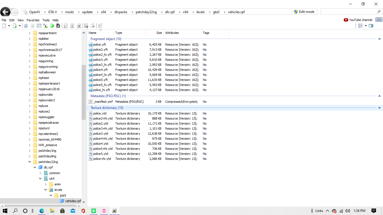The image size is (383, 215).
Task: Open the police.yft fragment file icon
Action: (x=91, y=45)
